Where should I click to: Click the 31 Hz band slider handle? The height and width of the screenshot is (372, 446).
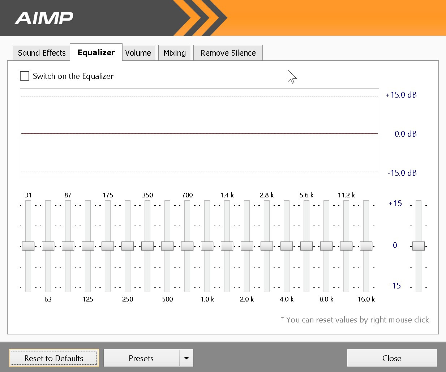[28, 246]
